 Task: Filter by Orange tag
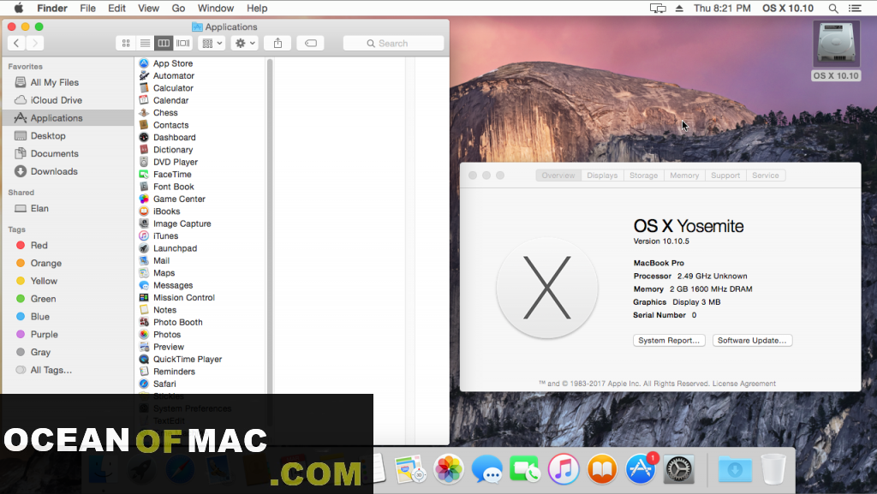pyautogui.click(x=46, y=263)
